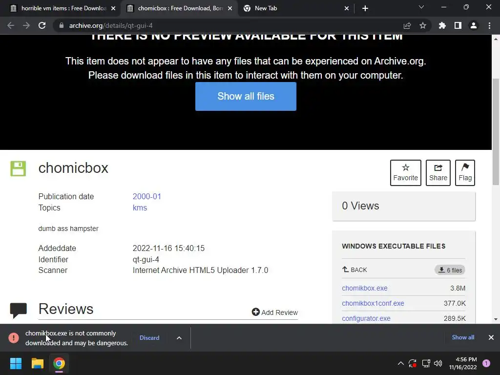Download all 6 files
Screen dimensions: 500x375
(450, 270)
